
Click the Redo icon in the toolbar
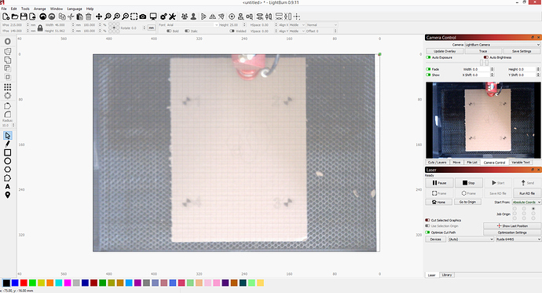pyautogui.click(x=52, y=16)
